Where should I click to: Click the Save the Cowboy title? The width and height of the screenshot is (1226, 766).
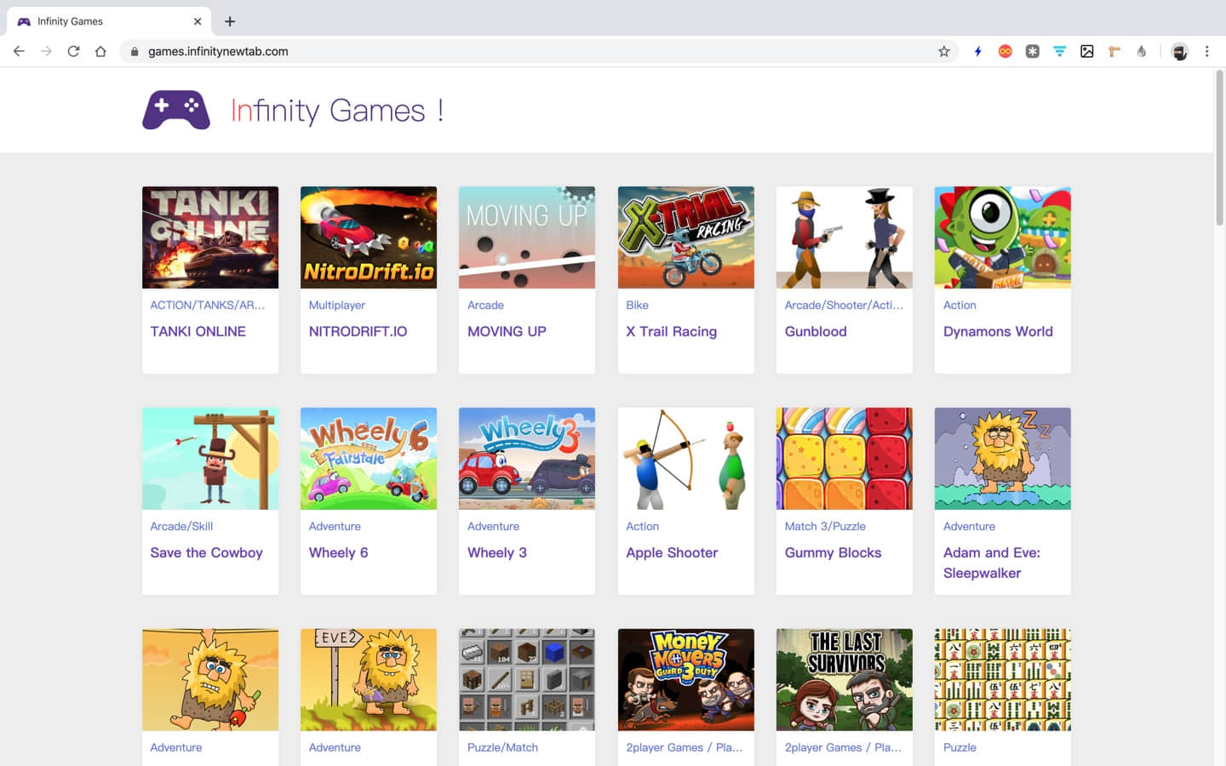[206, 552]
